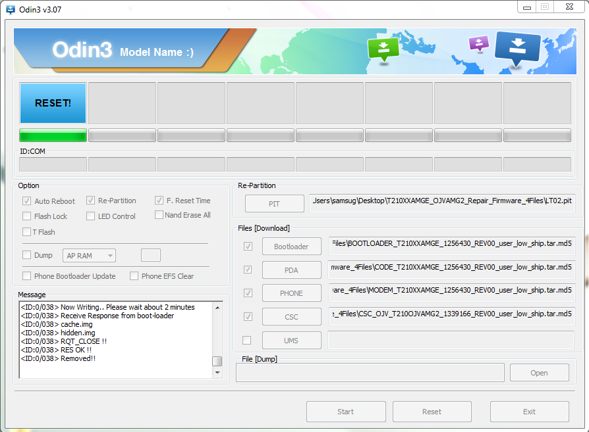Enable the T Flash checkbox
The image size is (589, 432).
click(x=26, y=231)
